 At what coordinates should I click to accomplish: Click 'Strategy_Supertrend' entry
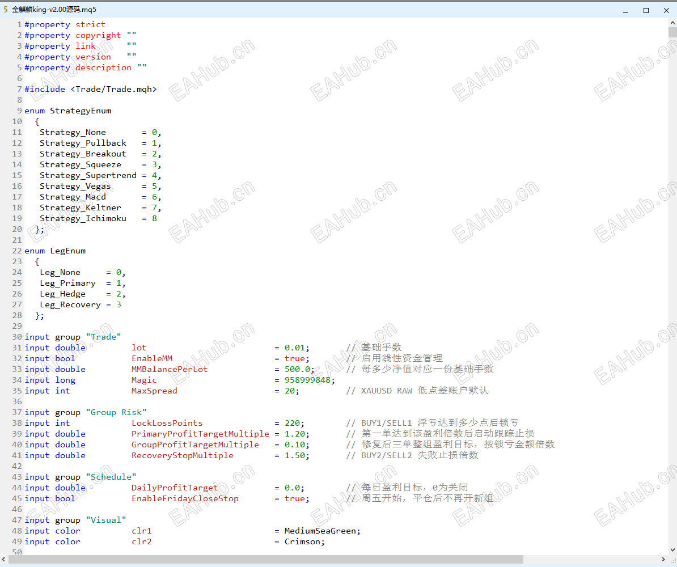tap(88, 176)
